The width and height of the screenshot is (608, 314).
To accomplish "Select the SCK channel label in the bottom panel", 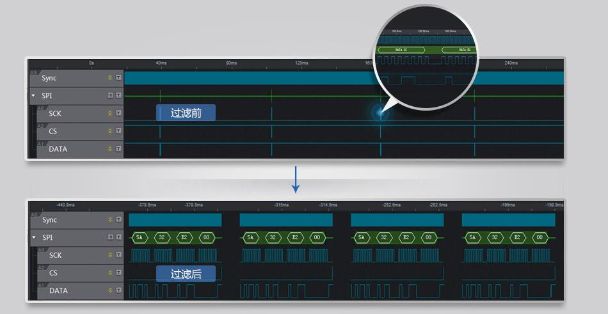I will (x=56, y=255).
